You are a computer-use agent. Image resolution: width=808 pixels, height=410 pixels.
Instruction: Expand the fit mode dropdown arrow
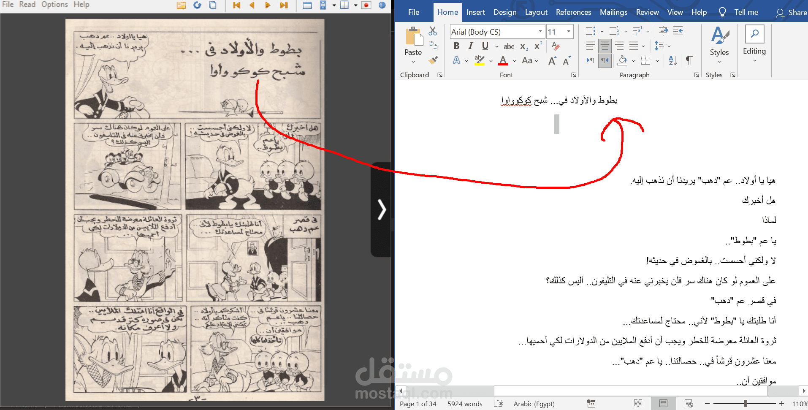(x=334, y=5)
